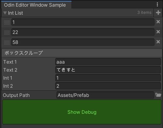This screenshot has height=128, width=163.
Task: Grab the drag handle of item 58
Action: [x=7, y=42]
